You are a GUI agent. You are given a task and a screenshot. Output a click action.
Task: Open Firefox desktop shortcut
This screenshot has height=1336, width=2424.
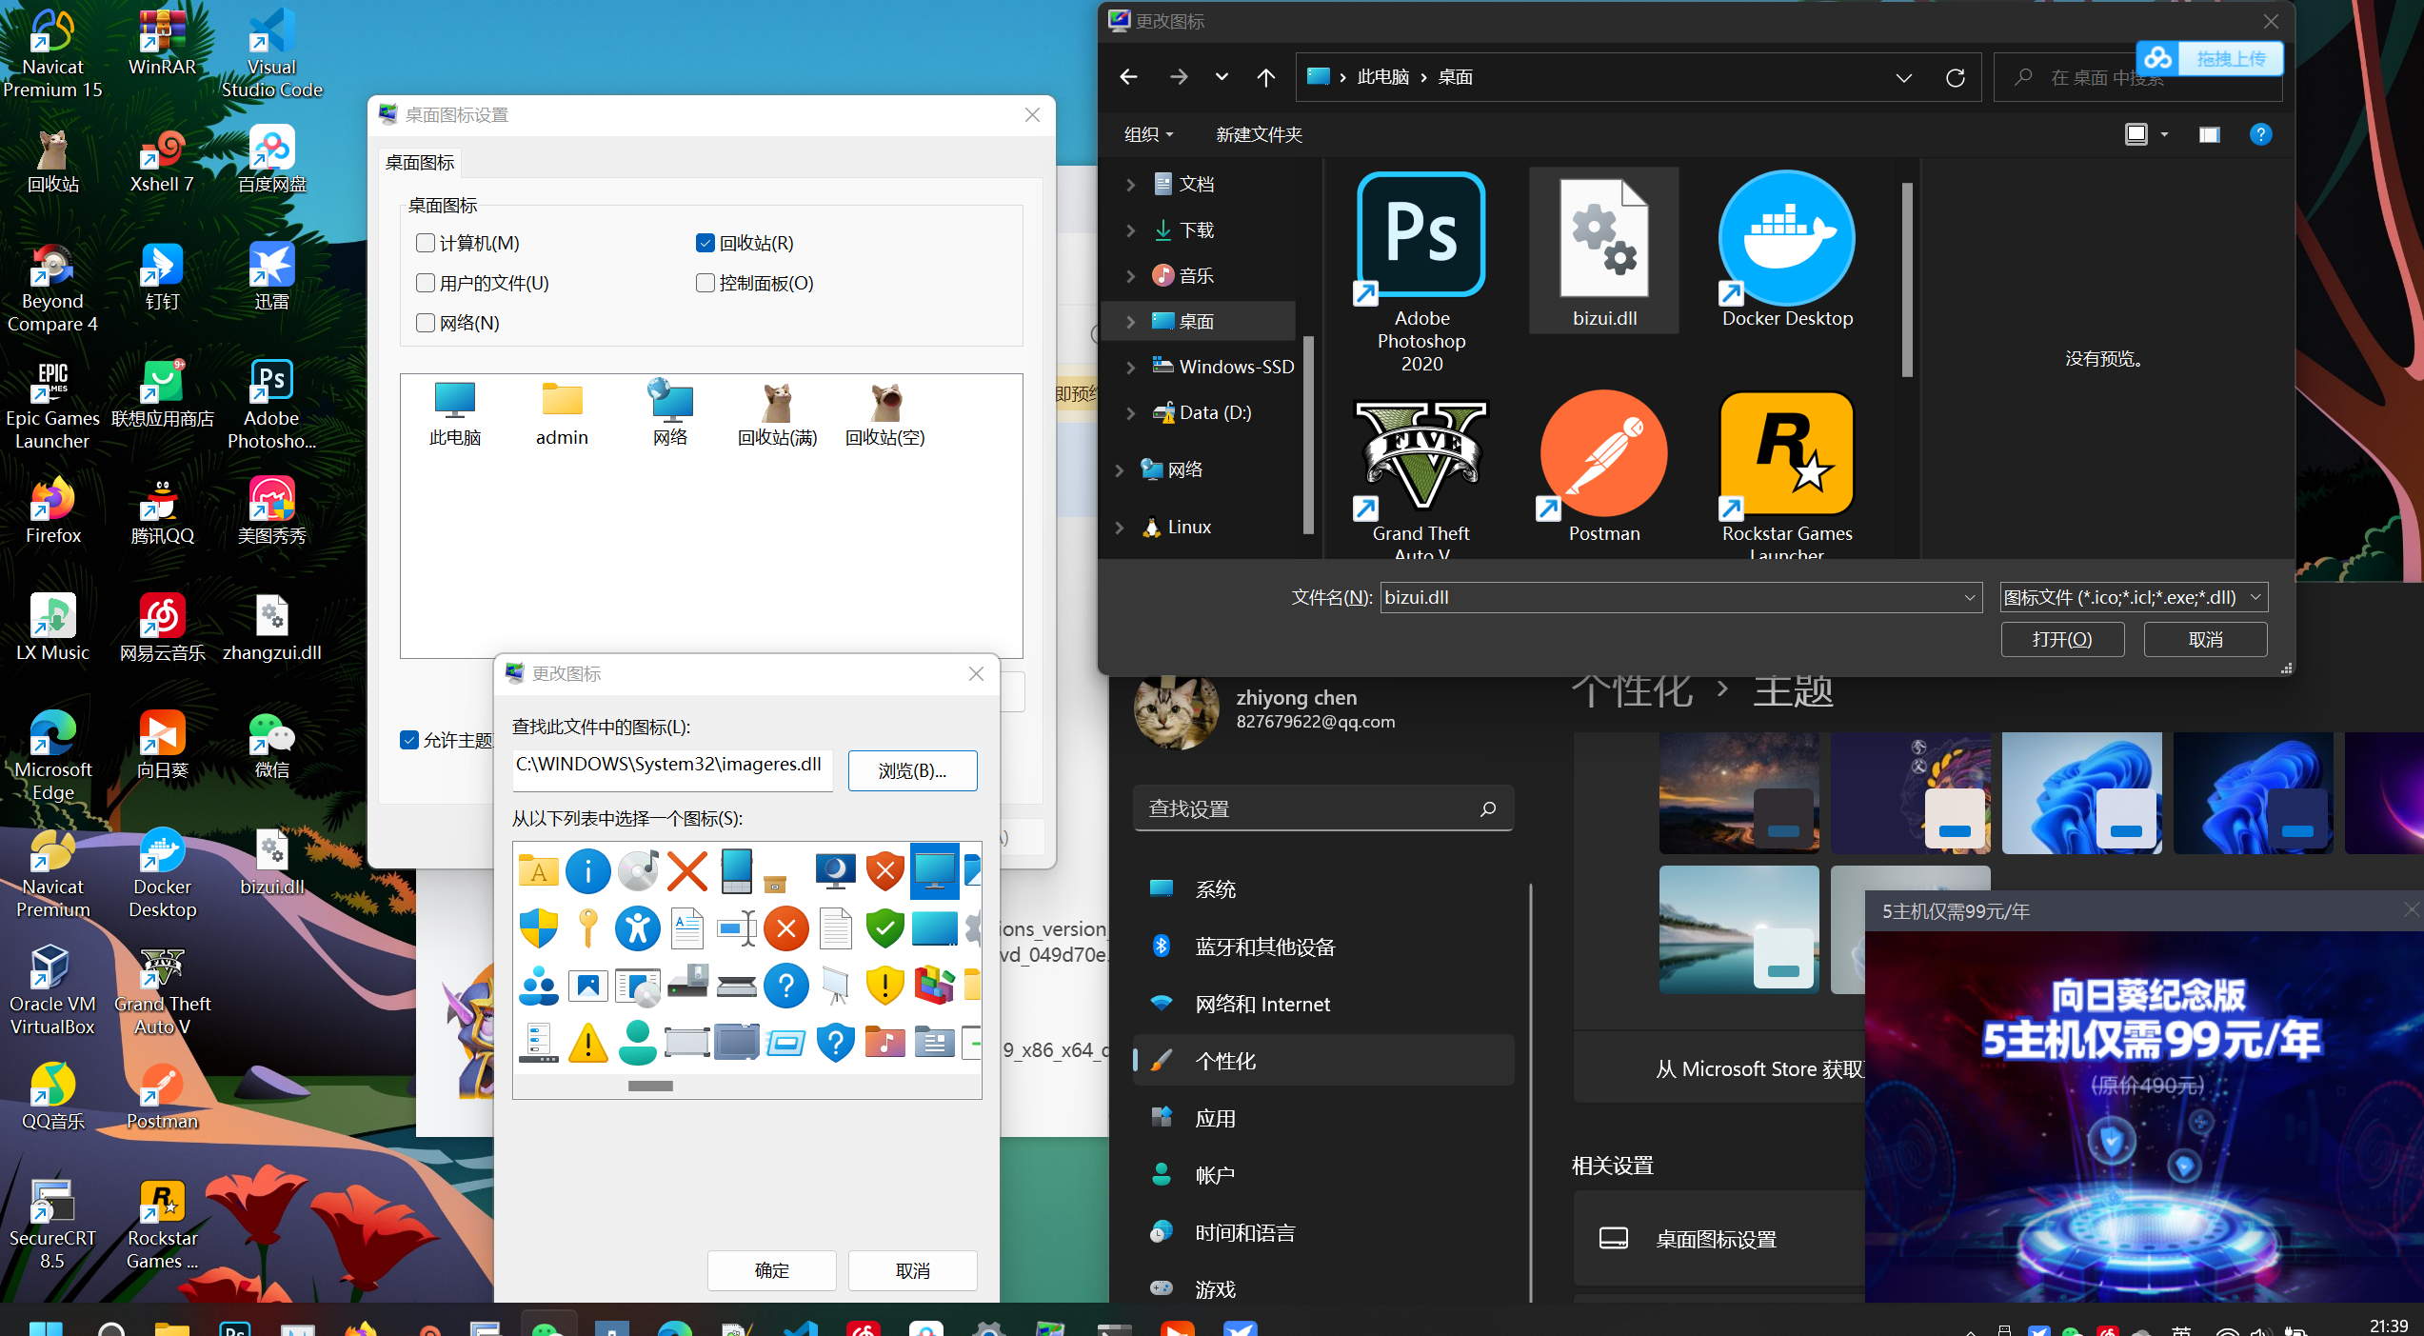tap(53, 510)
